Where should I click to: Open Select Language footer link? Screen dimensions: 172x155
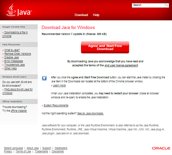(13, 148)
